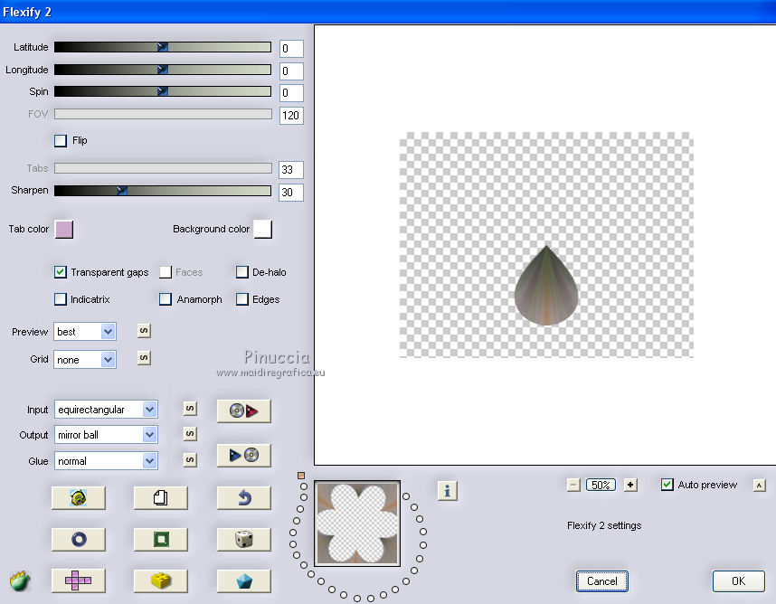Open the Input projection dropdown
Viewport: 776px width, 604px height.
point(106,409)
